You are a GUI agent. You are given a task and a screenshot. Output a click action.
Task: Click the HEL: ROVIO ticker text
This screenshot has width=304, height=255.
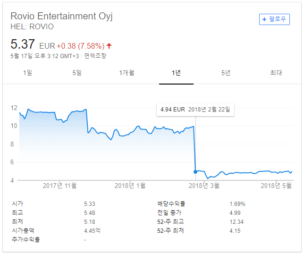(x=32, y=27)
